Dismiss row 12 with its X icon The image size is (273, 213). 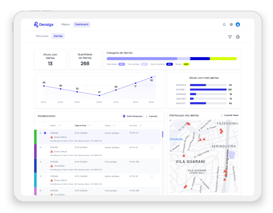152,176
